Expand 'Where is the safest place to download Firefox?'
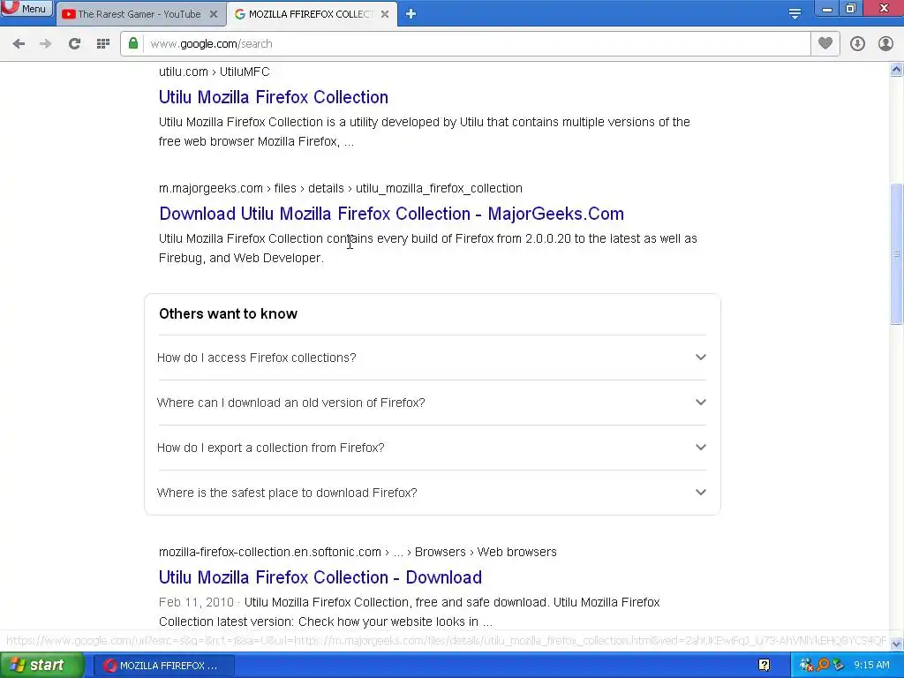The image size is (904, 678). [x=432, y=493]
